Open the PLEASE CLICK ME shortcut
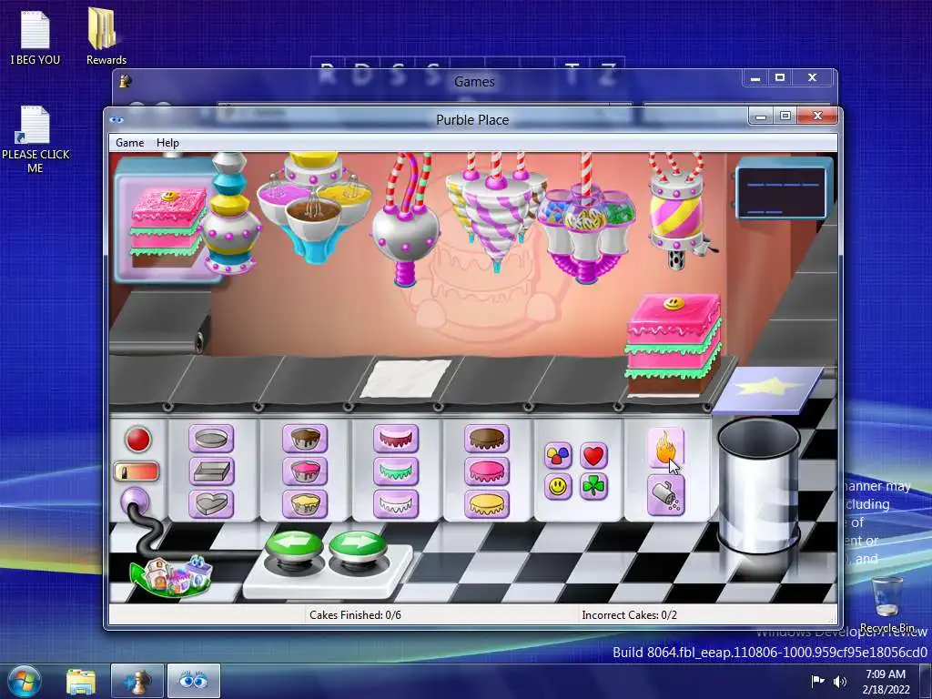Screen dimensions: 932x699 click(x=35, y=140)
